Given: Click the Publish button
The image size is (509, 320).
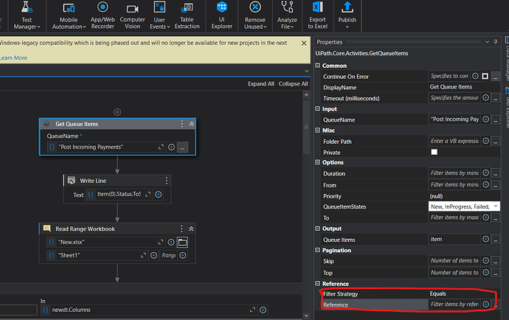Looking at the screenshot, I should click(x=347, y=15).
